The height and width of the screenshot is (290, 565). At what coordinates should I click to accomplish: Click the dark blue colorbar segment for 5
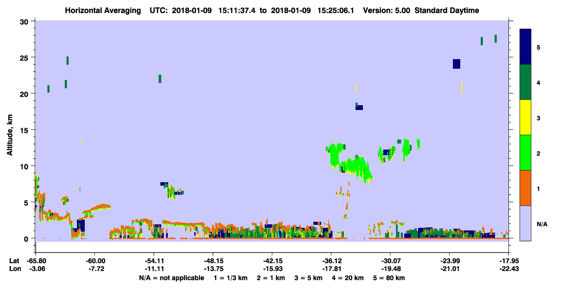click(x=525, y=47)
